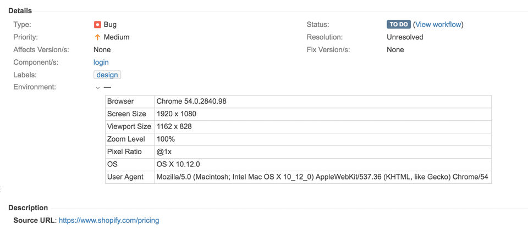Click the OS X 10.12.0 value cell

[178, 165]
